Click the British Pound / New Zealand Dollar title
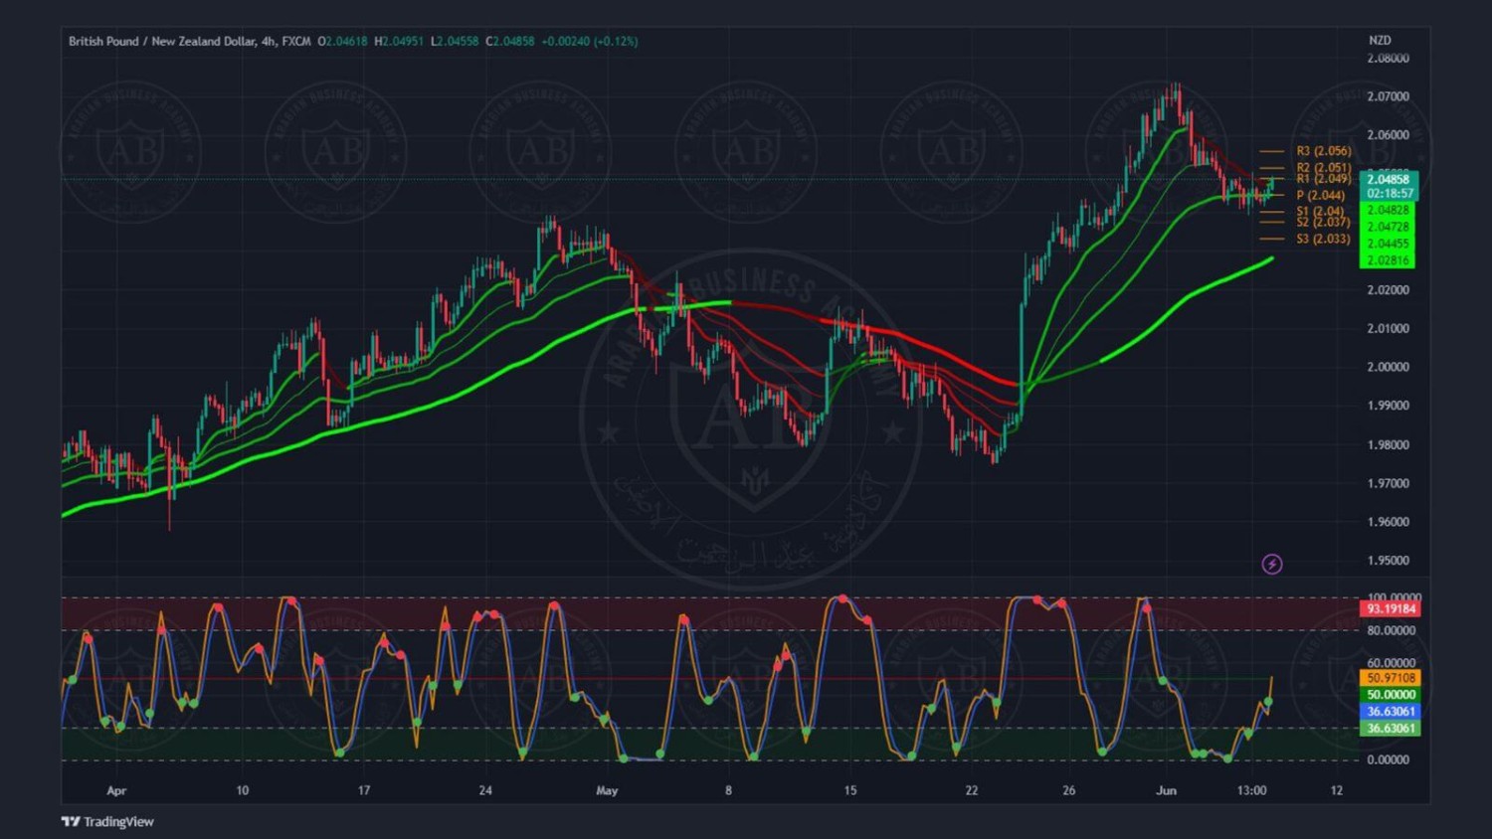 pos(162,42)
